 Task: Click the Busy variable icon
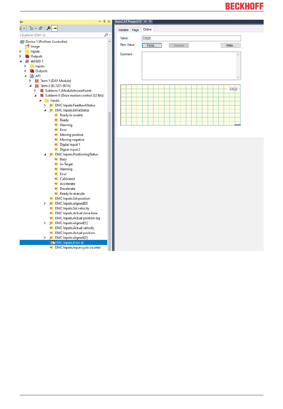(56, 159)
